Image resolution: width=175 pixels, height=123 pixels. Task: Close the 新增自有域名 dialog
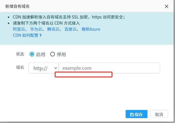(167, 6)
